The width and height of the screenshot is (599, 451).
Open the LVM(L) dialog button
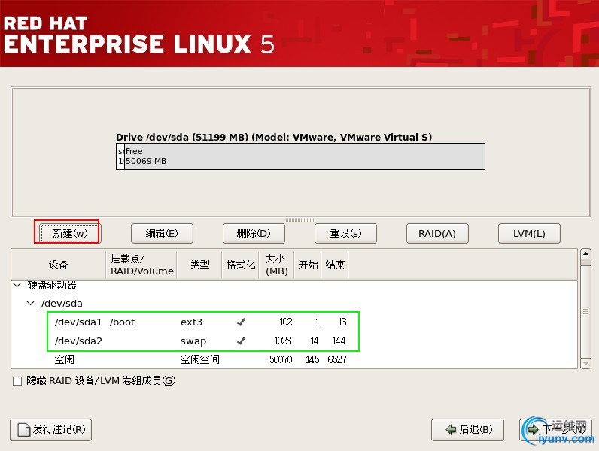pos(529,233)
